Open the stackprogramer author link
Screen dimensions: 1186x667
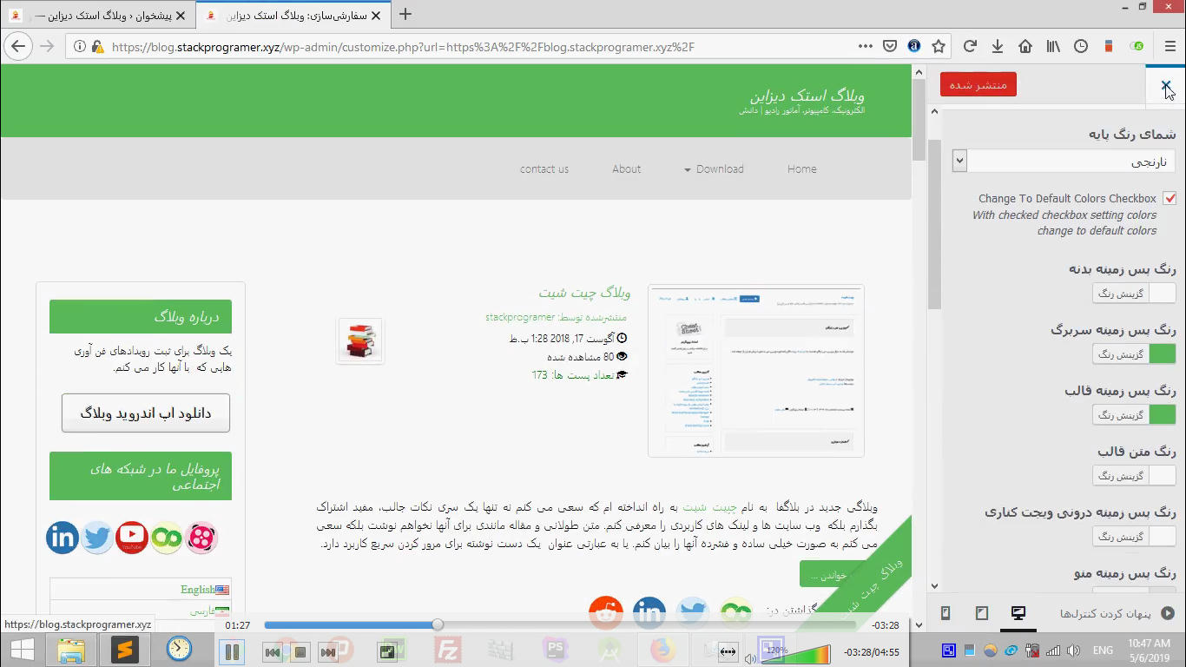[520, 317]
